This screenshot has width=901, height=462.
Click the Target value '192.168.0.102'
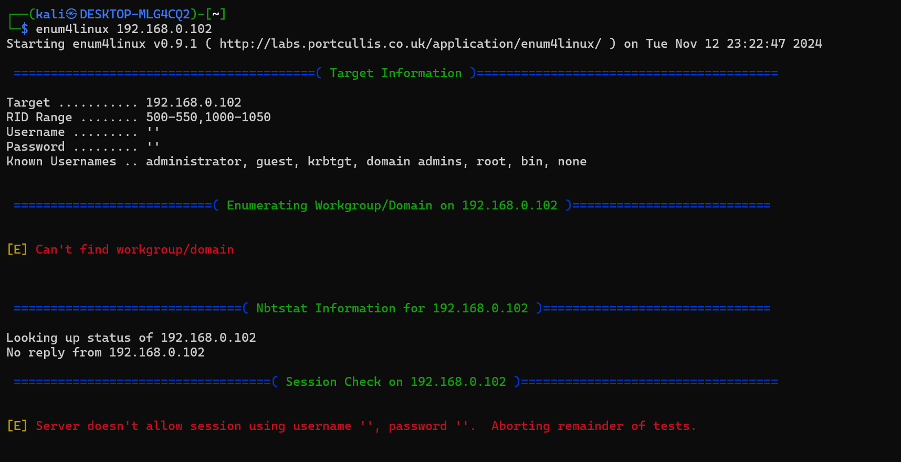pos(194,103)
